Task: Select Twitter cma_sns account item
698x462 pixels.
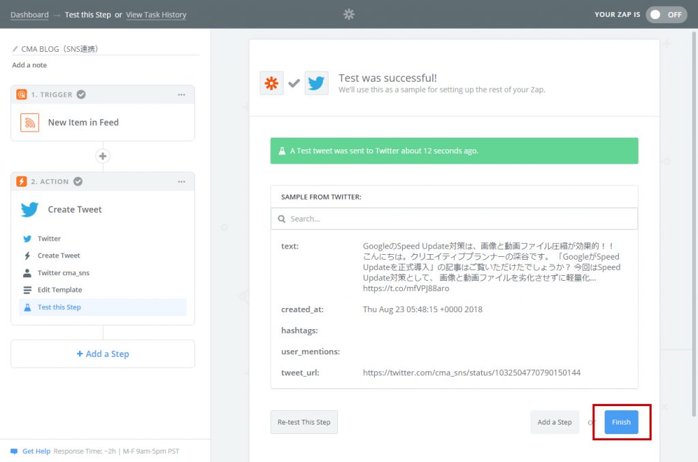Action: (x=63, y=273)
